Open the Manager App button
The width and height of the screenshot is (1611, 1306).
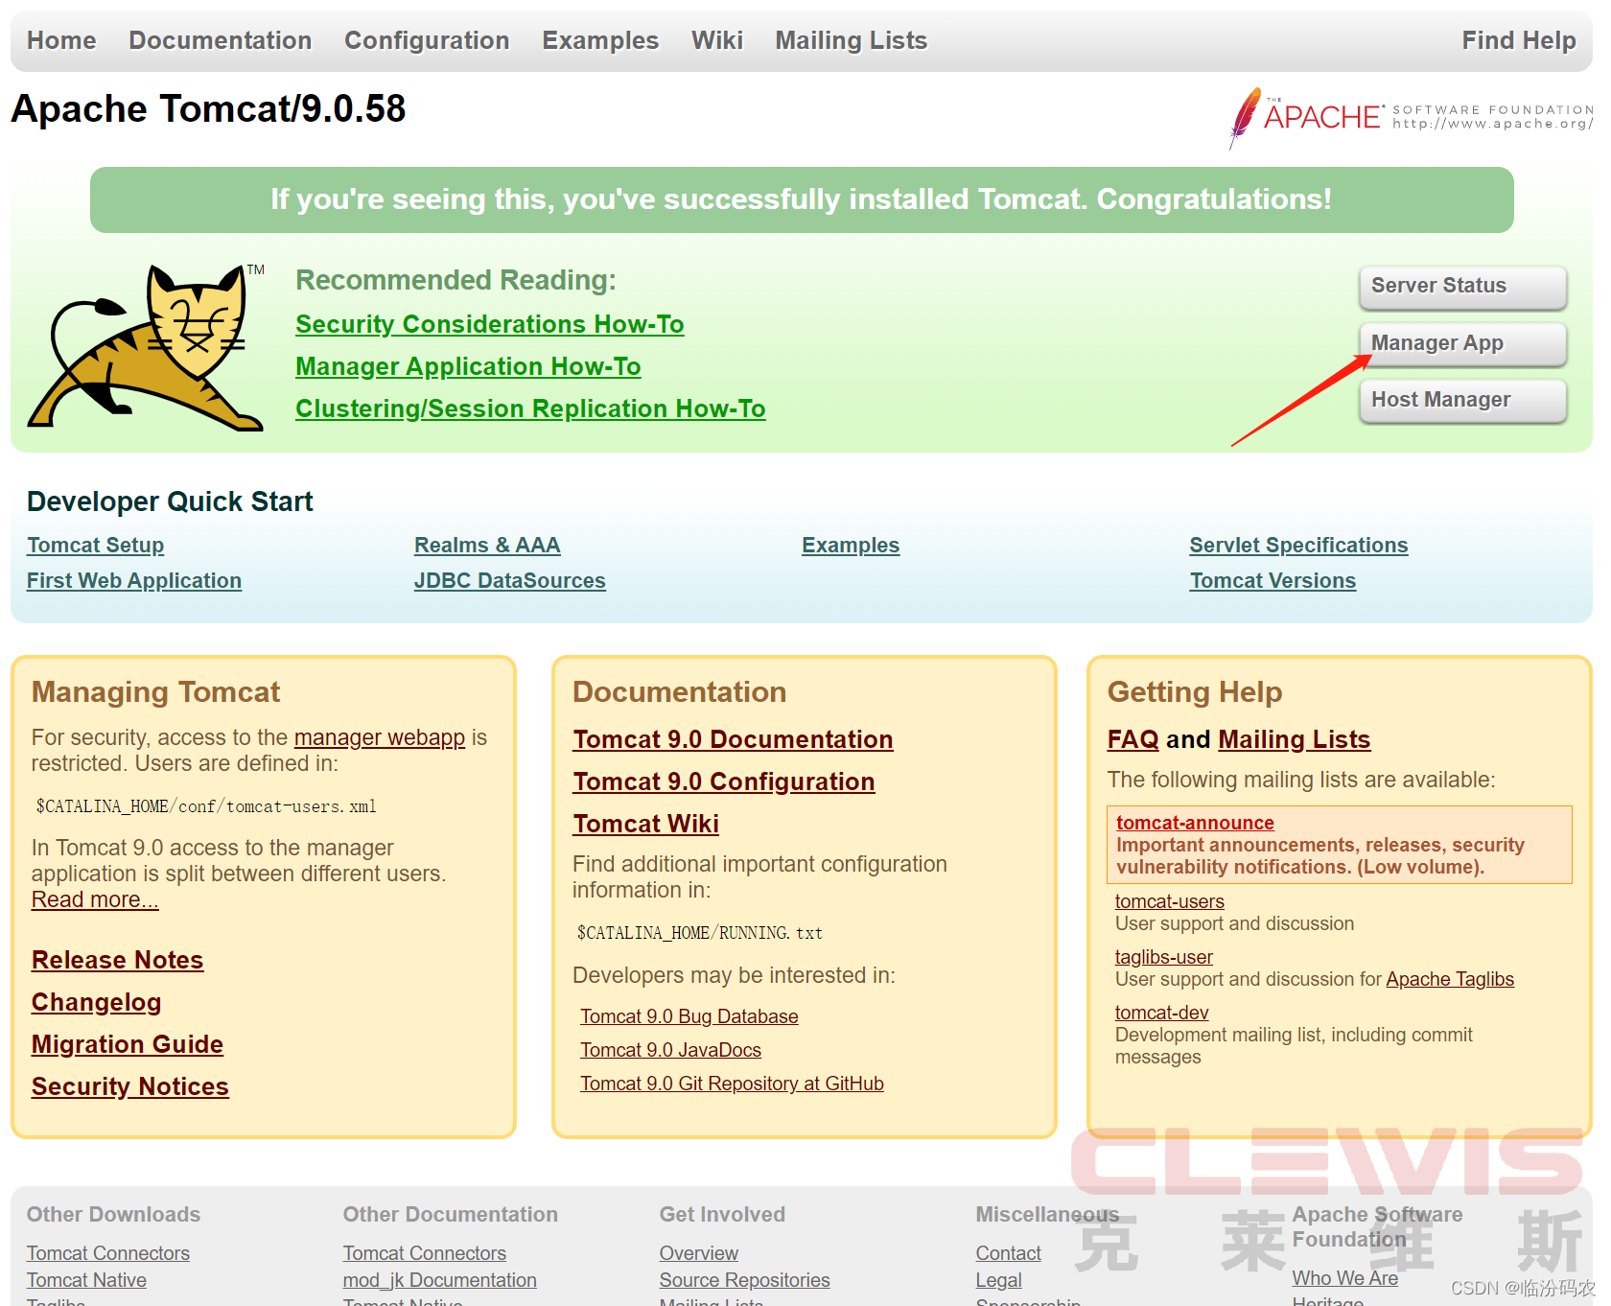[1463, 343]
